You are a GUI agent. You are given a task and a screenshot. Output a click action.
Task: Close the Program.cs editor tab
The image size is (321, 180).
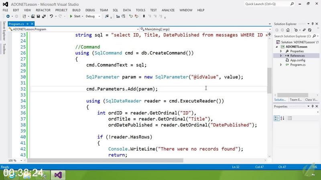[32, 24]
